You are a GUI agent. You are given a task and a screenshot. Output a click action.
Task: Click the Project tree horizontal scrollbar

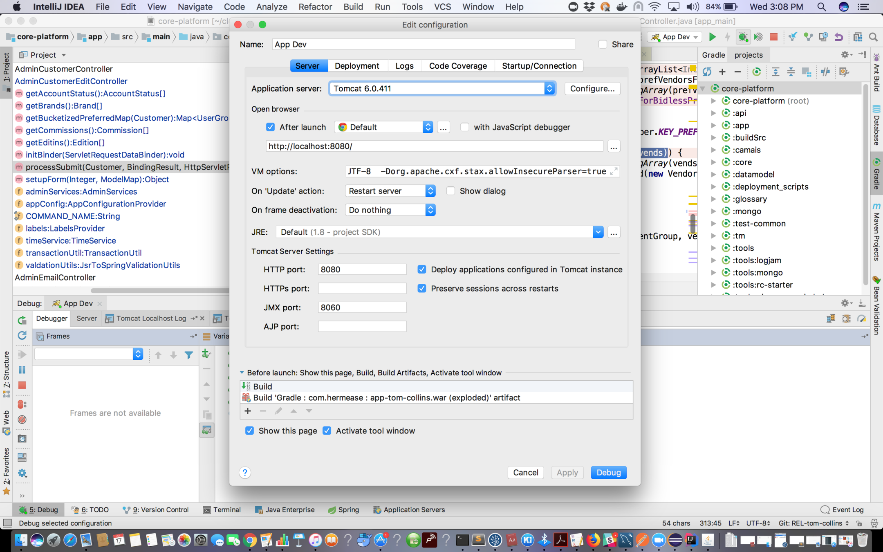coord(159,291)
